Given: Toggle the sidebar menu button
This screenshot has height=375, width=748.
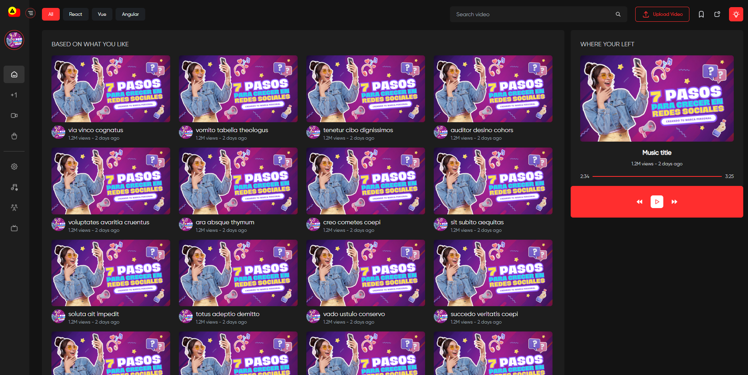Looking at the screenshot, I should click(30, 13).
